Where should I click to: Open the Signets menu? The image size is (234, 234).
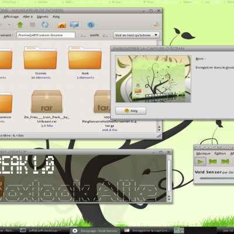coord(43,17)
